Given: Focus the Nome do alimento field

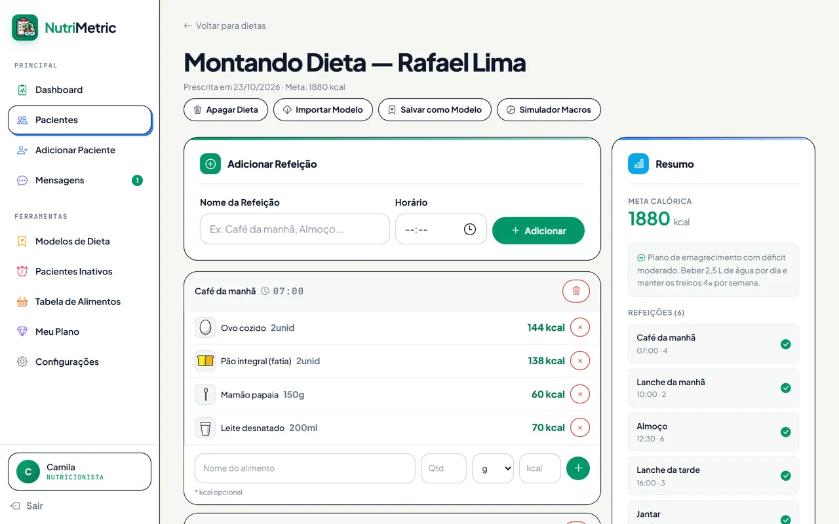Looking at the screenshot, I should [x=305, y=468].
